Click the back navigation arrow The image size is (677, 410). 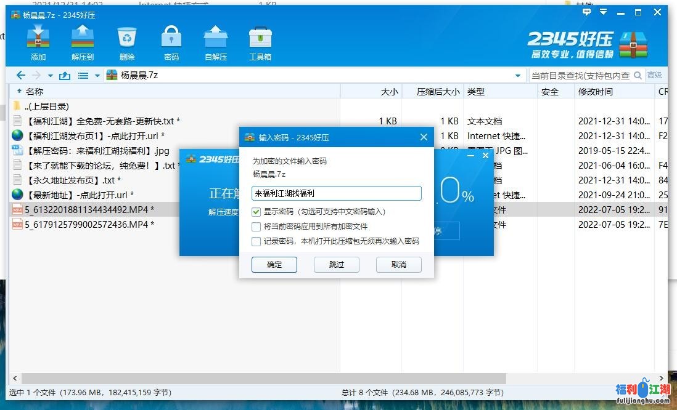pos(21,75)
